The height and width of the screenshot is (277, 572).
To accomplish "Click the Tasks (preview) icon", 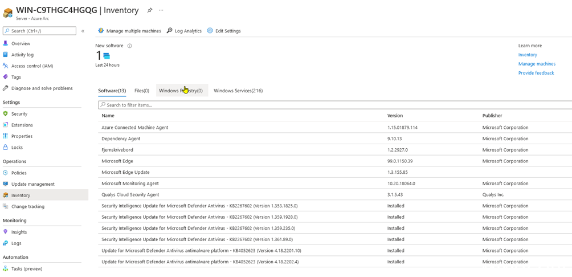I will [5, 269].
